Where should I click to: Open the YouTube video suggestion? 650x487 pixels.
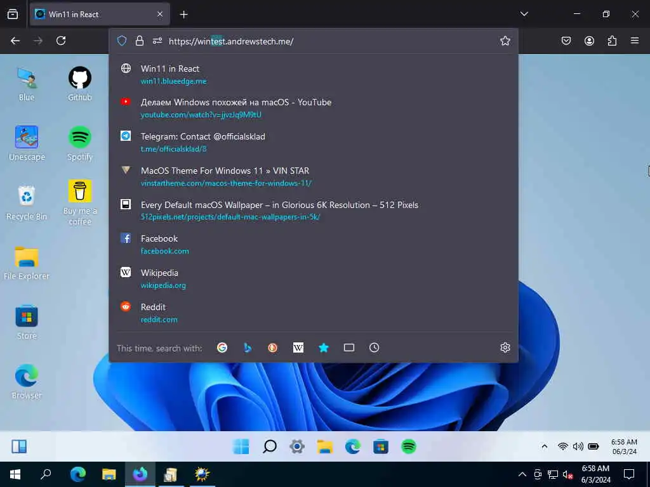pos(314,108)
